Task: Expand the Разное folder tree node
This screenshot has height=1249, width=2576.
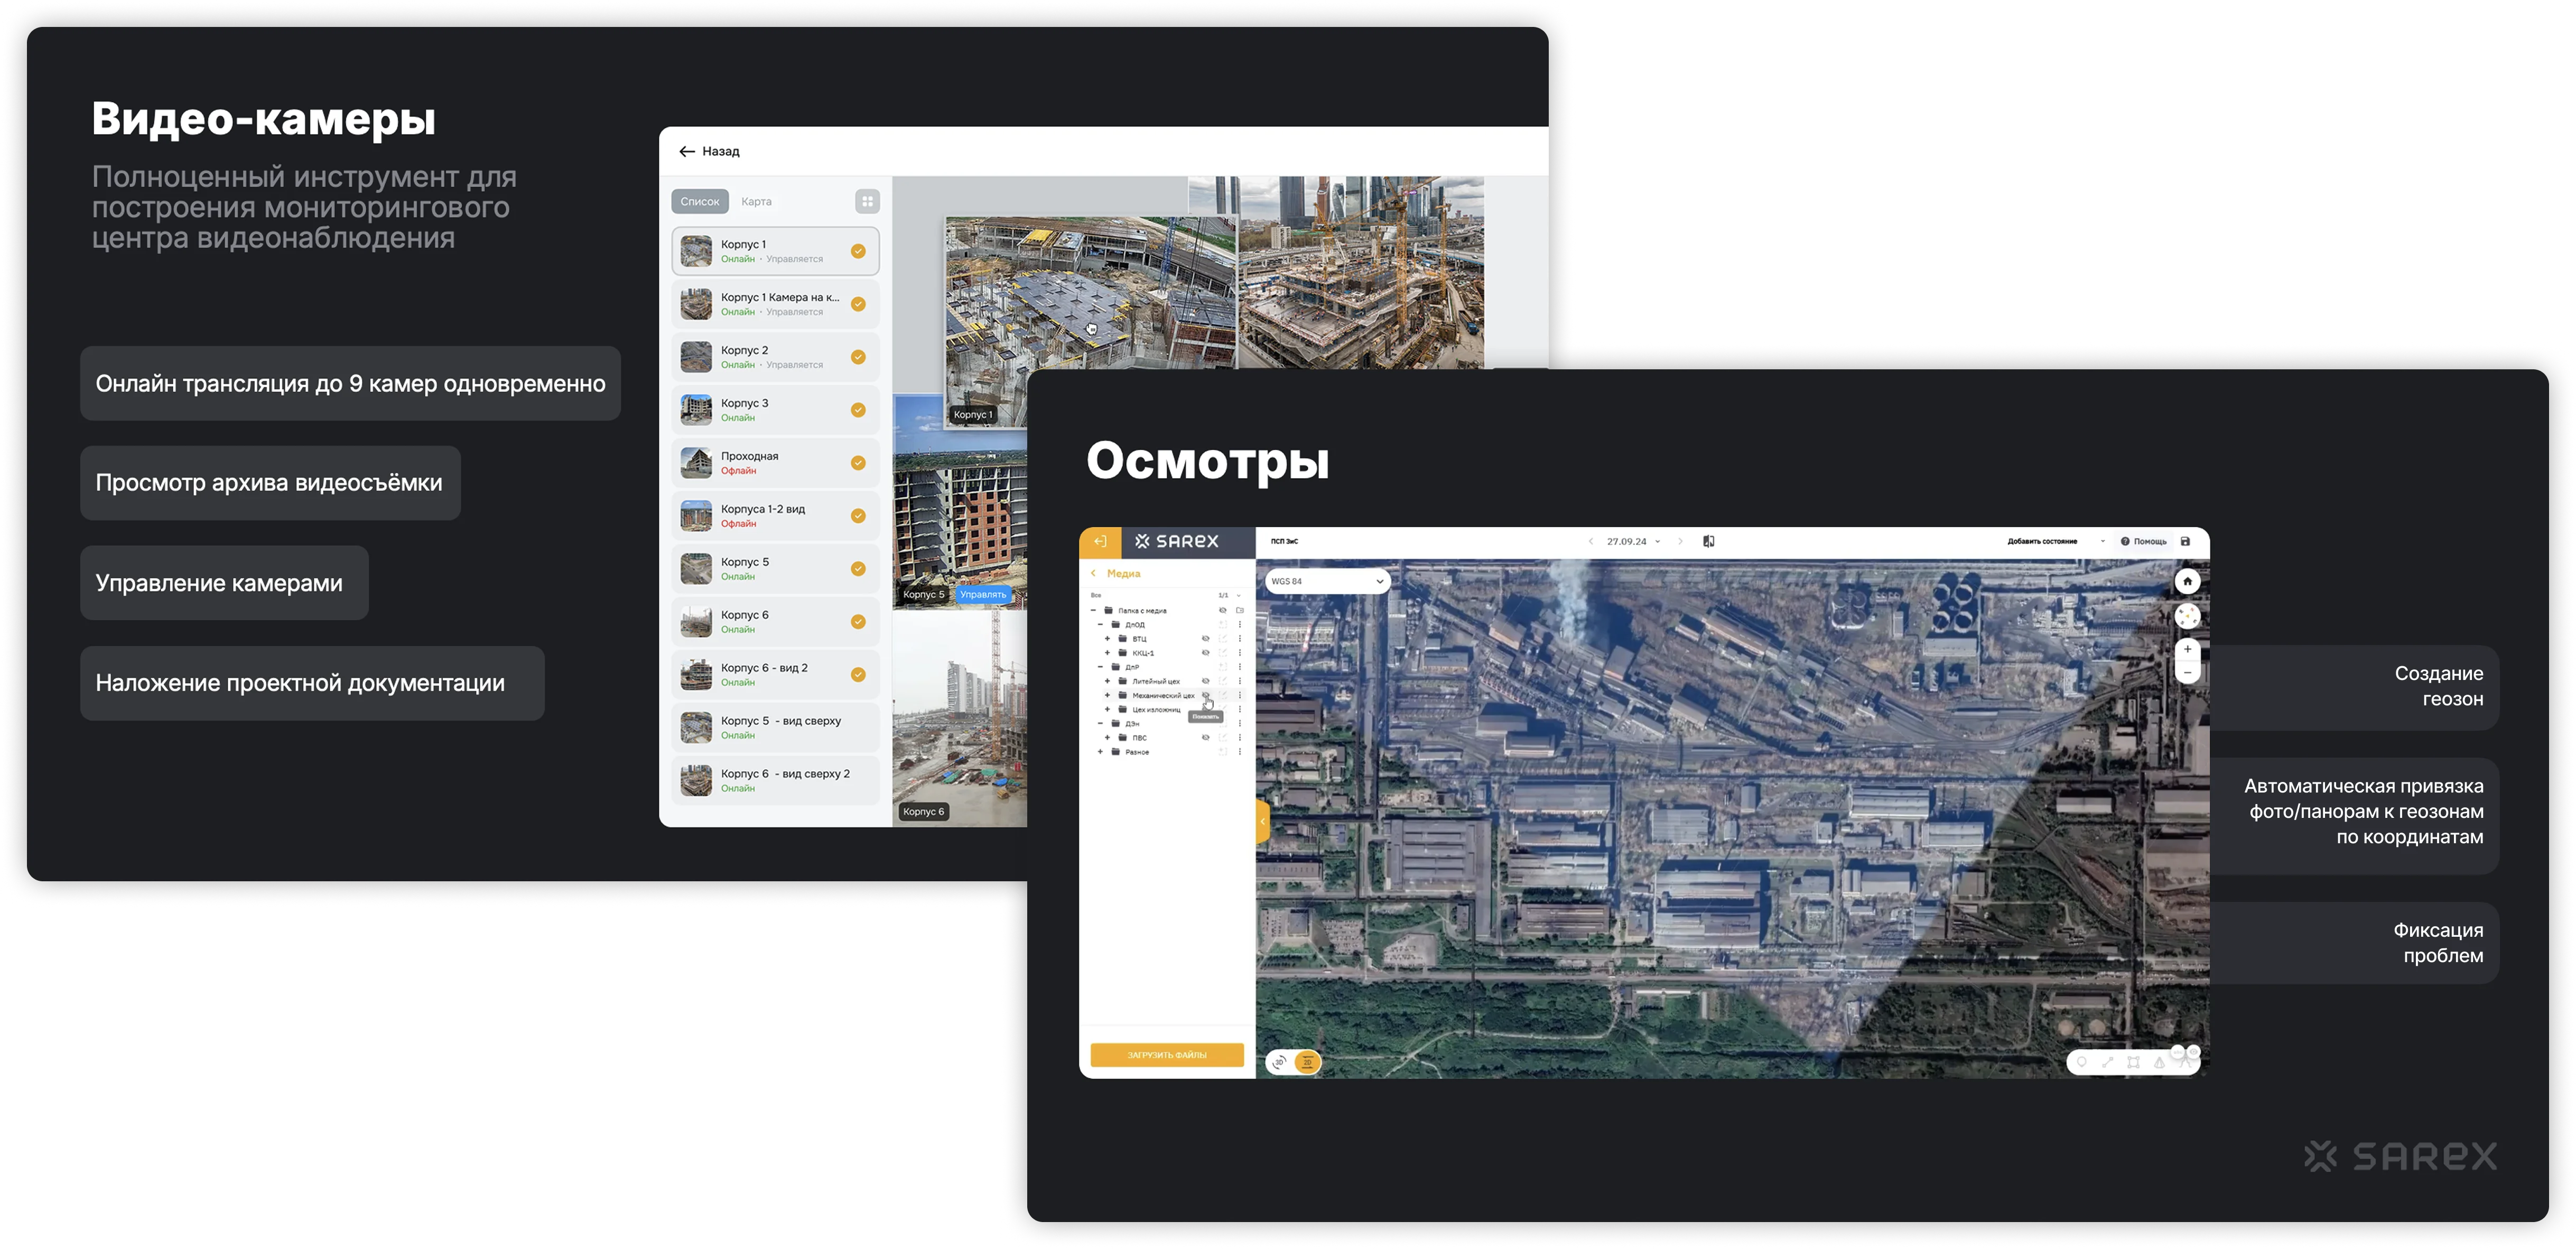Action: tap(1101, 752)
